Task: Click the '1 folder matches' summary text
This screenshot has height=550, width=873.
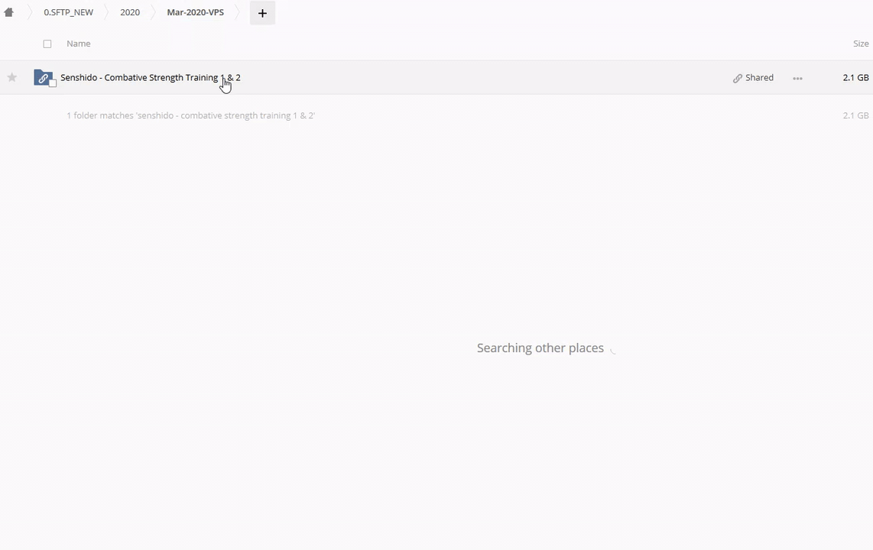Action: 190,115
